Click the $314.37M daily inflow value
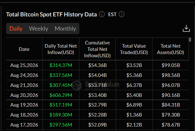 (61, 65)
